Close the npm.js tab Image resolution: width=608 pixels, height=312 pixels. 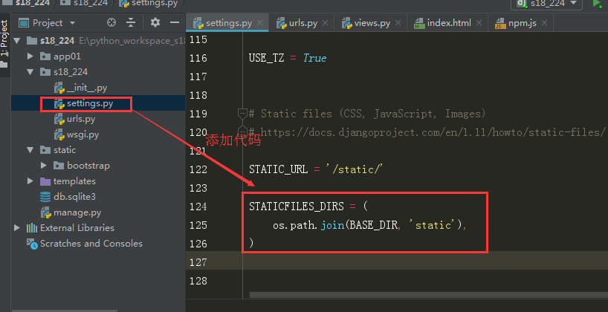point(544,23)
